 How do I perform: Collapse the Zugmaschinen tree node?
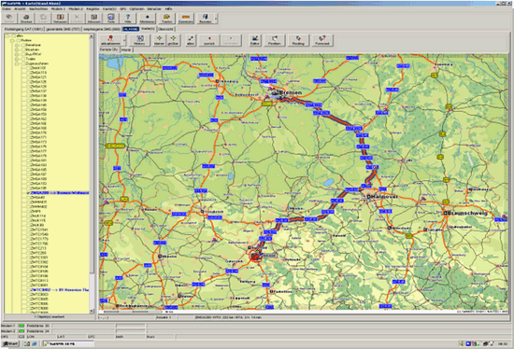coord(17,63)
